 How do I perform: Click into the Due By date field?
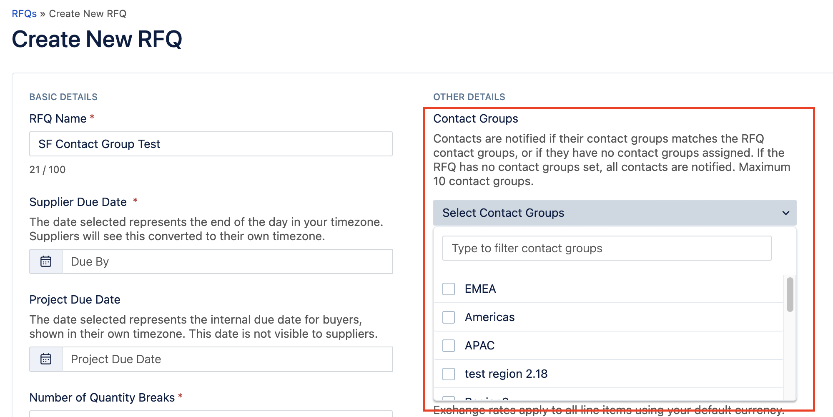coord(227,261)
